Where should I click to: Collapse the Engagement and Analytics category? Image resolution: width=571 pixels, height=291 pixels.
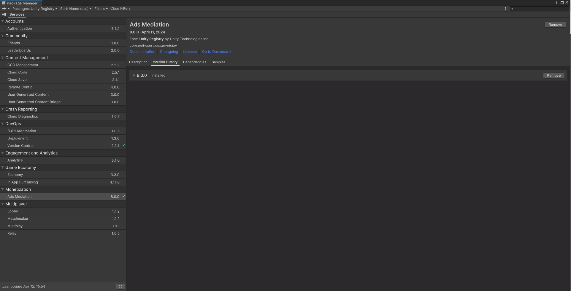click(3, 153)
